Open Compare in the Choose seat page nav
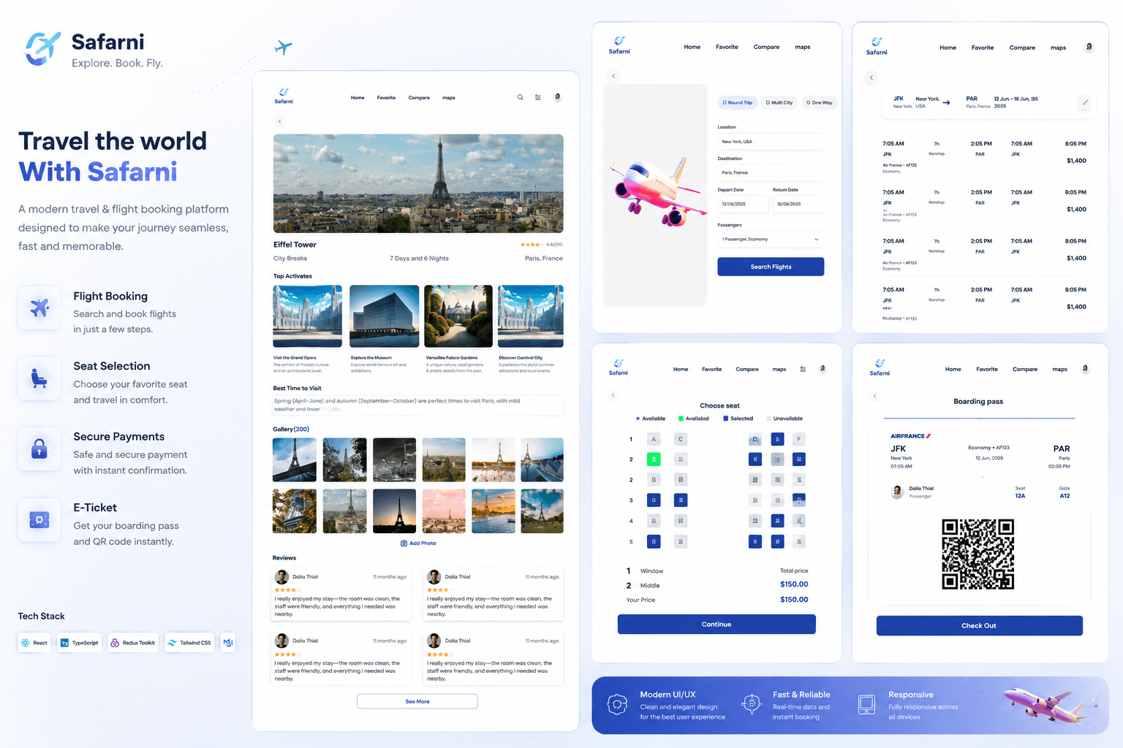The width and height of the screenshot is (1123, 748). tap(747, 369)
